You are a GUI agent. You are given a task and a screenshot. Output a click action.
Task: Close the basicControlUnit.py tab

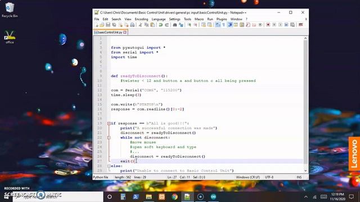tap(125, 33)
